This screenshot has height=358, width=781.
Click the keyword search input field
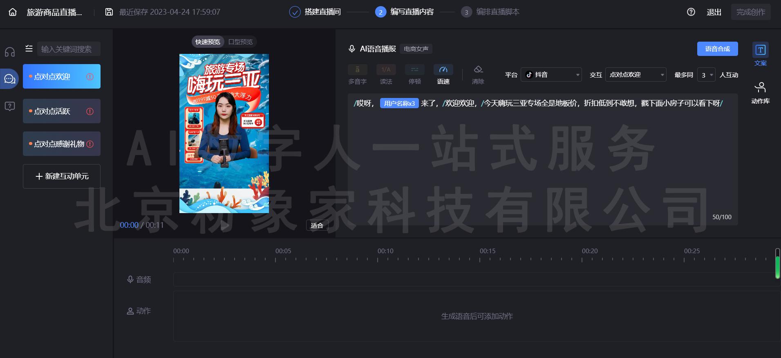point(68,49)
